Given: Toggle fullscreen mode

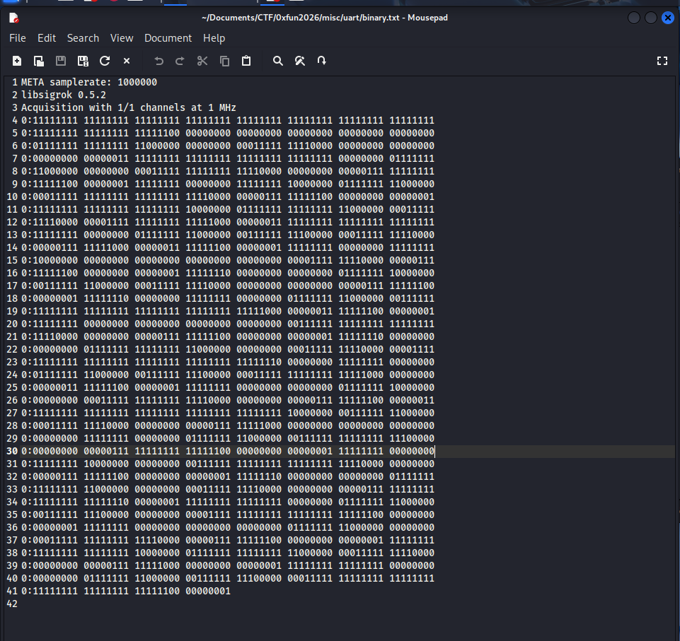Looking at the screenshot, I should point(662,61).
